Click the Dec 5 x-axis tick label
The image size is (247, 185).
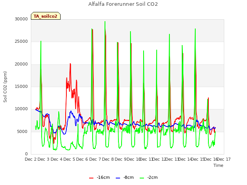[69, 159]
